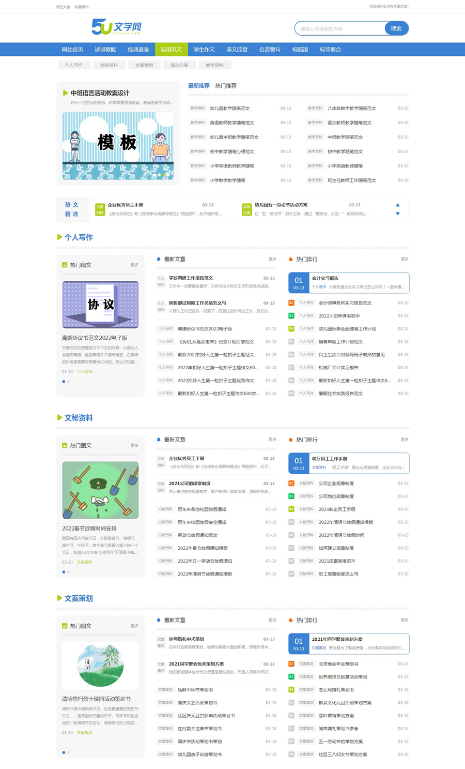This screenshot has height=769, width=465.
Task: Click the 5U文字网 site logo
Action: tap(116, 27)
